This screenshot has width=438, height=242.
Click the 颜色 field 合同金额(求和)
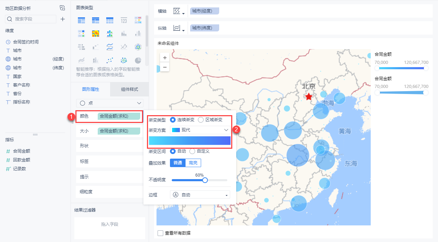click(x=119, y=116)
